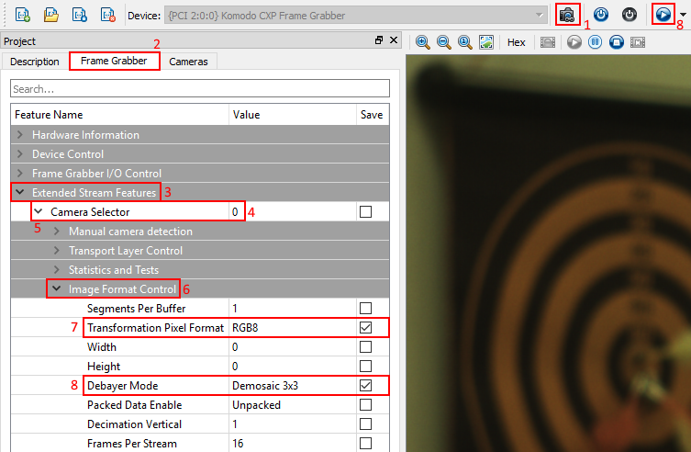Toggle the Hex display button
The height and width of the screenshot is (452, 691).
tap(516, 42)
